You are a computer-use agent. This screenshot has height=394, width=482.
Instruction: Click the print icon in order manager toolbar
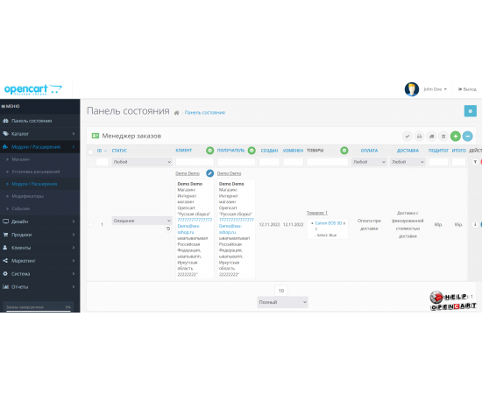pos(419,136)
